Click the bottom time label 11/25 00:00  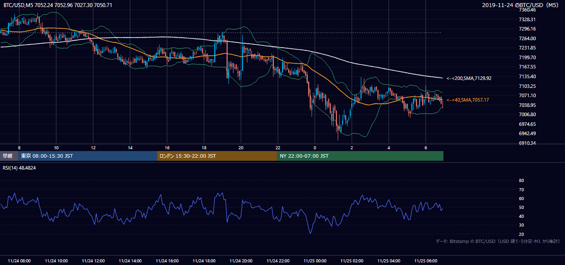[x=315, y=261]
